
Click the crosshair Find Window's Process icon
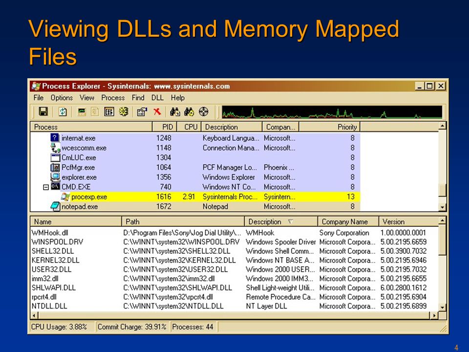click(203, 111)
